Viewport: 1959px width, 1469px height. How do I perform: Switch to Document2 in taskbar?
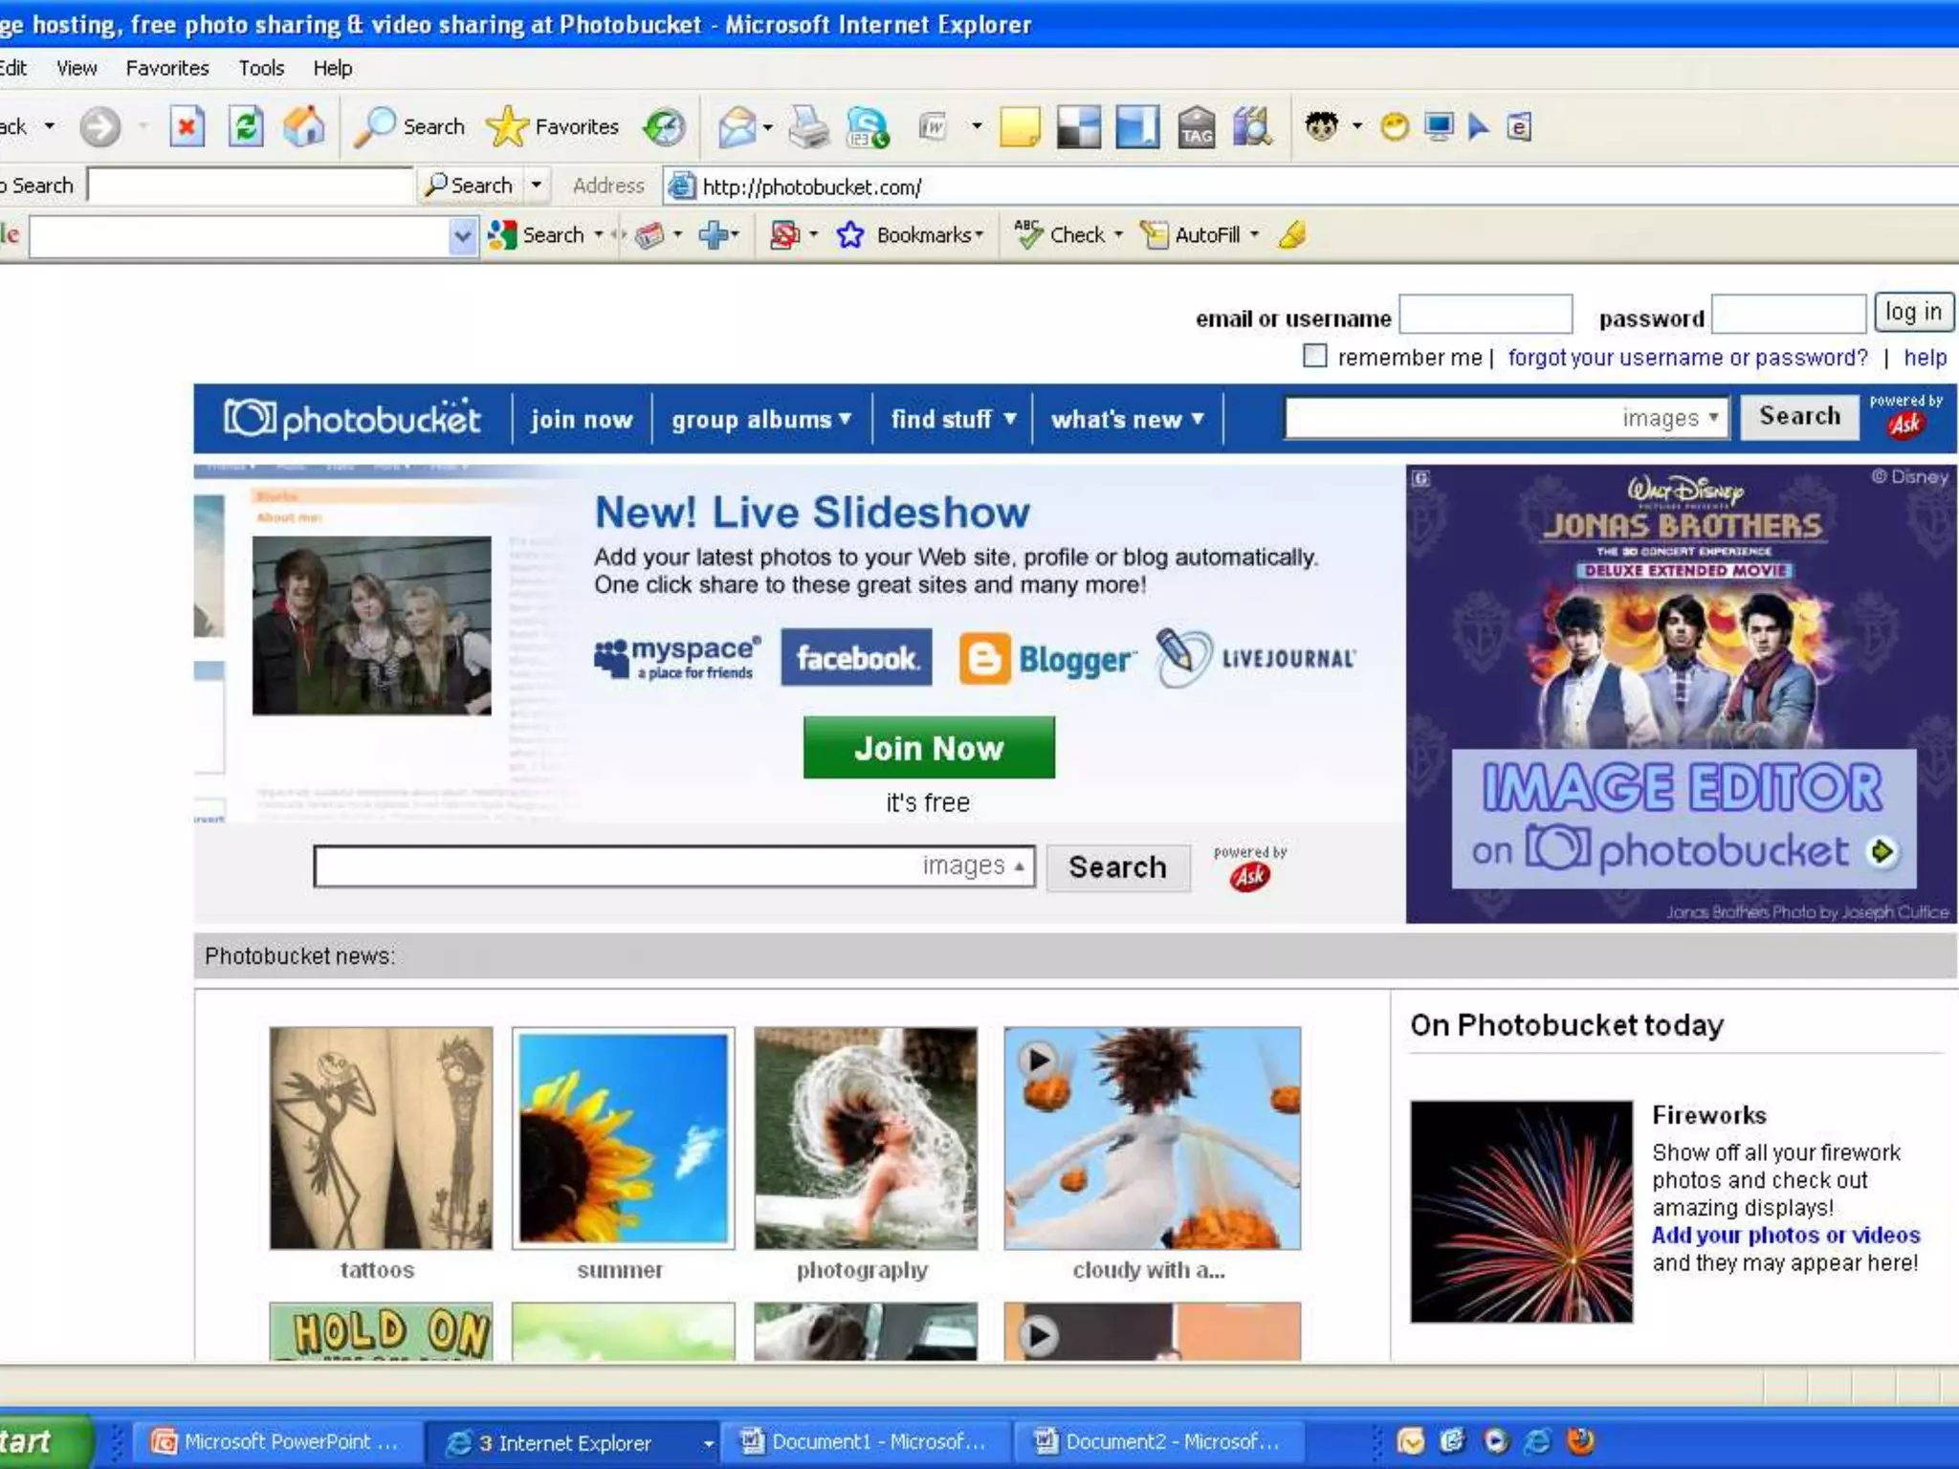1160,1441
